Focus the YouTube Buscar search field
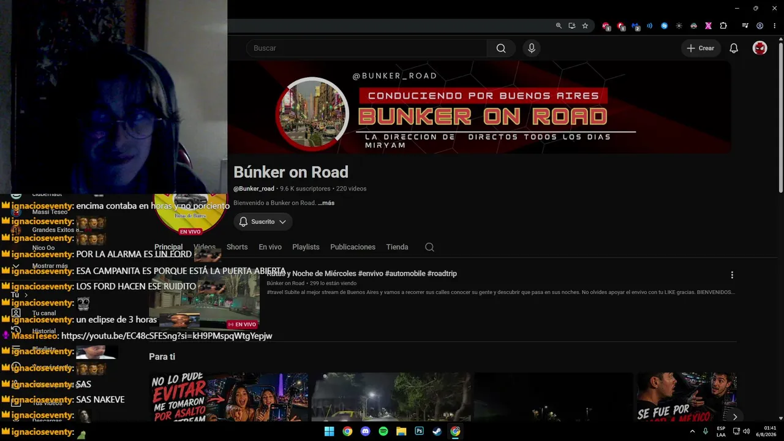This screenshot has width=784, height=441. 367,48
